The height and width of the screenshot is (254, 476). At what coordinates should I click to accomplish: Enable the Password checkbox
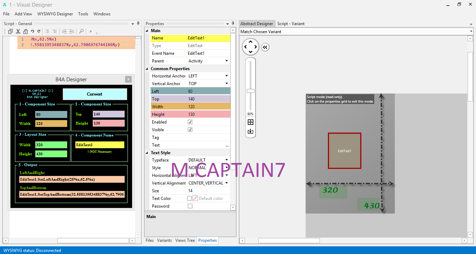tap(190, 206)
